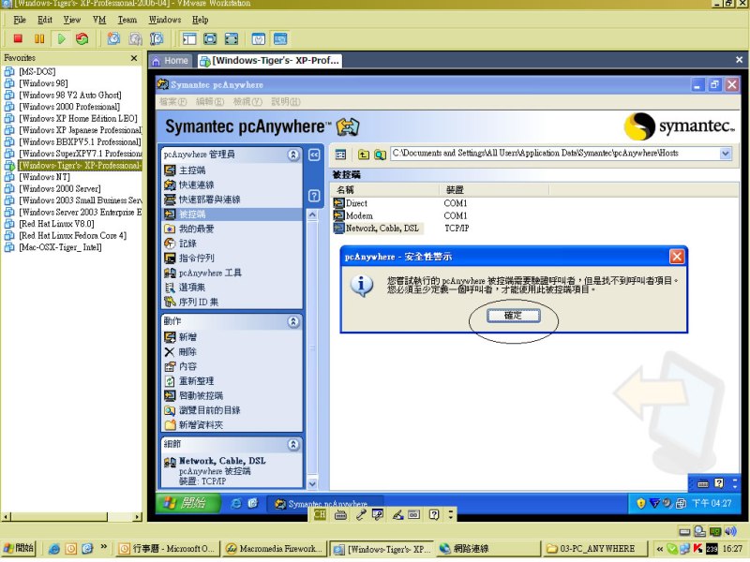750x562 pixels.
Task: Open the Help menu in VMware
Action: [201, 20]
